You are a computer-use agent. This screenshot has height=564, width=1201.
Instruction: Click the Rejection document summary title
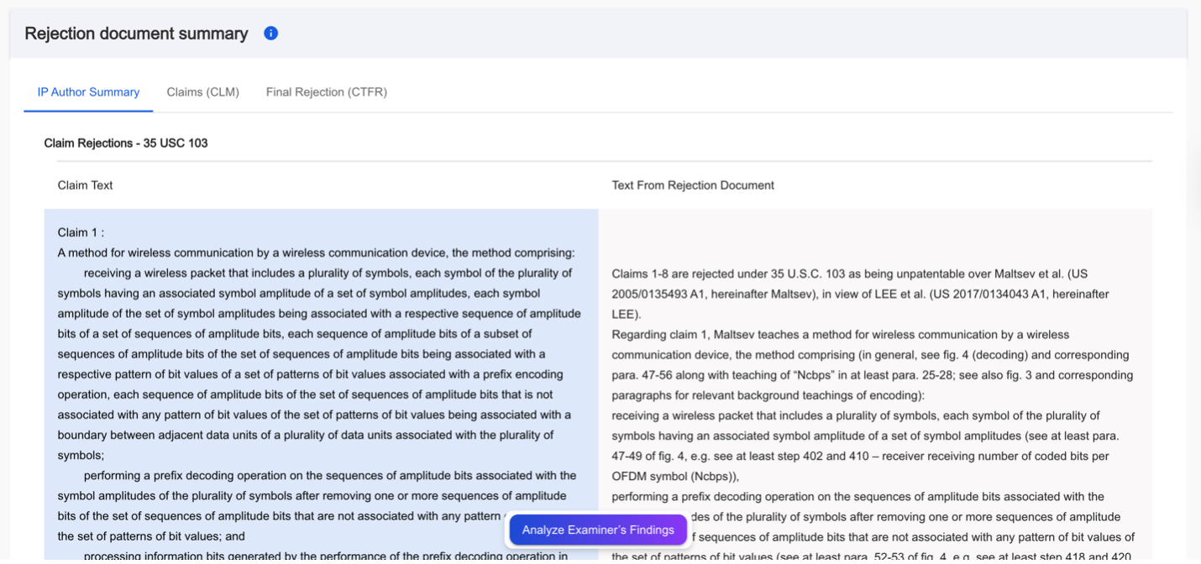(136, 34)
